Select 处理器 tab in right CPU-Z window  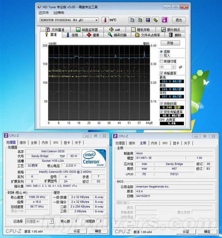click(120, 143)
